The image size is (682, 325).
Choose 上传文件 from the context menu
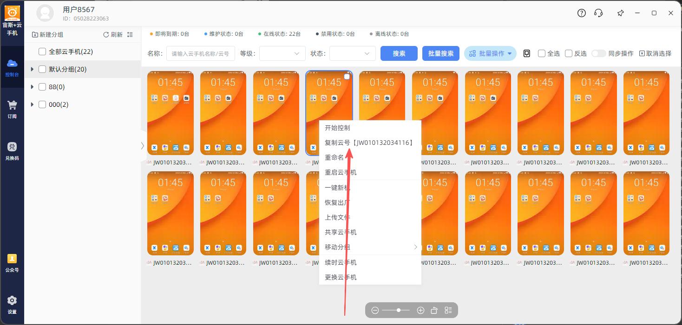click(370, 217)
